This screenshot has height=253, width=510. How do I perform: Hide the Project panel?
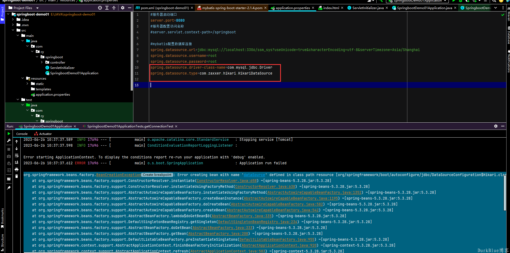pyautogui.click(x=130, y=8)
